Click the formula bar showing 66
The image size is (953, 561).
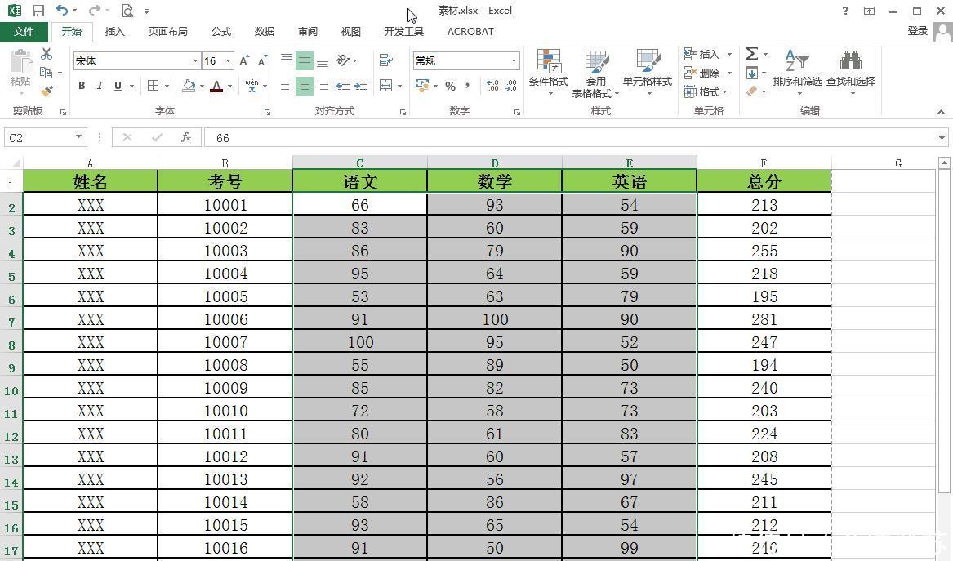pos(572,138)
